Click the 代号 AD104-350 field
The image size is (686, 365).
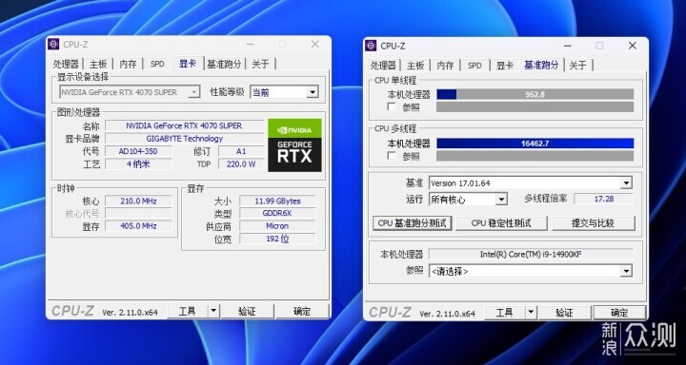tap(138, 151)
